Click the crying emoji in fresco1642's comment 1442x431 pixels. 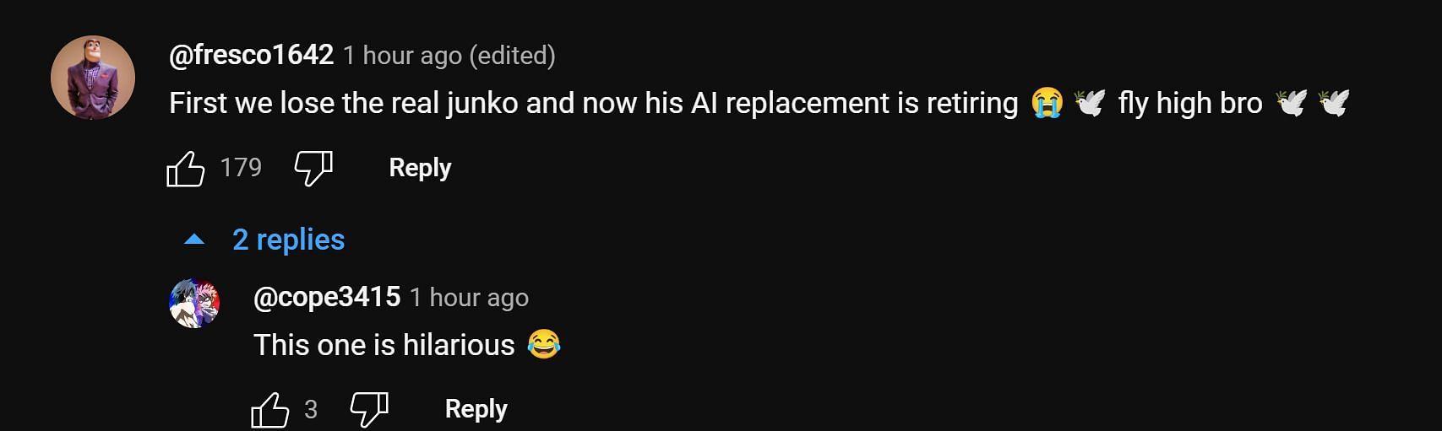click(1046, 104)
